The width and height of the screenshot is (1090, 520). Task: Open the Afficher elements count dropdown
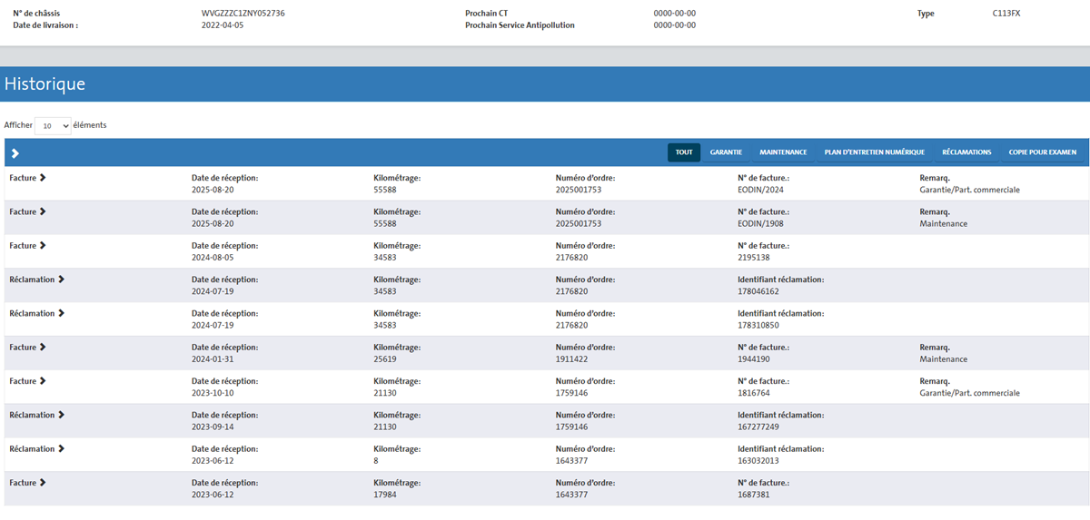(x=53, y=126)
